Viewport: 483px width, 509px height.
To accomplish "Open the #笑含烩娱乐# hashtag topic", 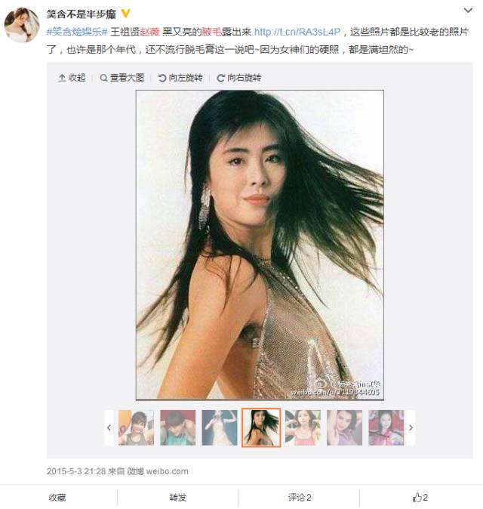I will [77, 32].
